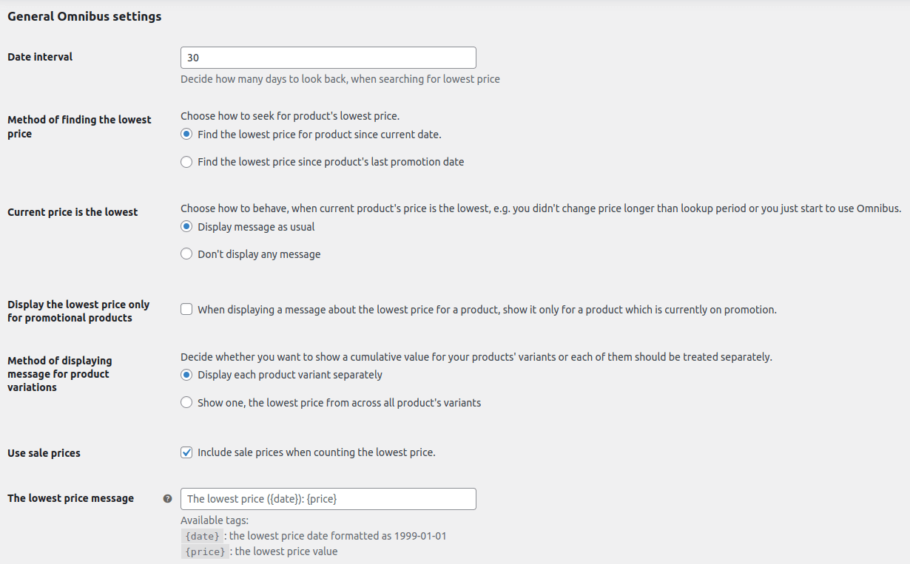The image size is (910, 564).
Task: Click the 'Current price is the lowest' label
Action: click(x=73, y=212)
